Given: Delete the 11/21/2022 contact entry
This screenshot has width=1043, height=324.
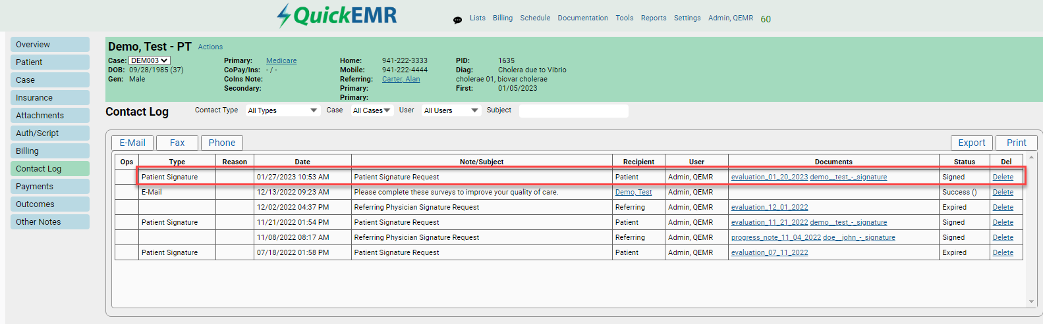Looking at the screenshot, I should click(x=1003, y=222).
